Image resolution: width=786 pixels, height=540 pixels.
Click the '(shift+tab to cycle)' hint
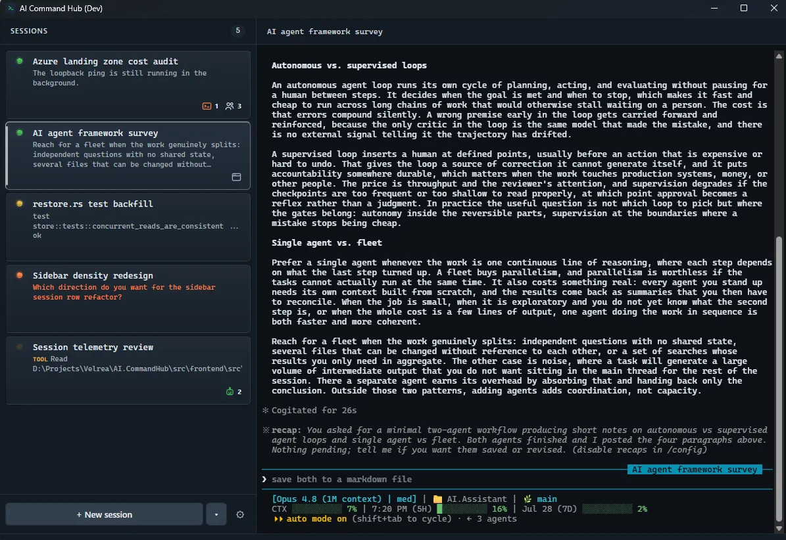[x=401, y=519]
